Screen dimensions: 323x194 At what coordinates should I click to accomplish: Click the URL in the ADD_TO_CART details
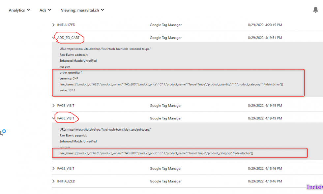108,49
